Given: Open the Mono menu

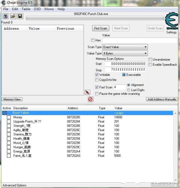Looking at the screenshot, I should (x=49, y=9).
